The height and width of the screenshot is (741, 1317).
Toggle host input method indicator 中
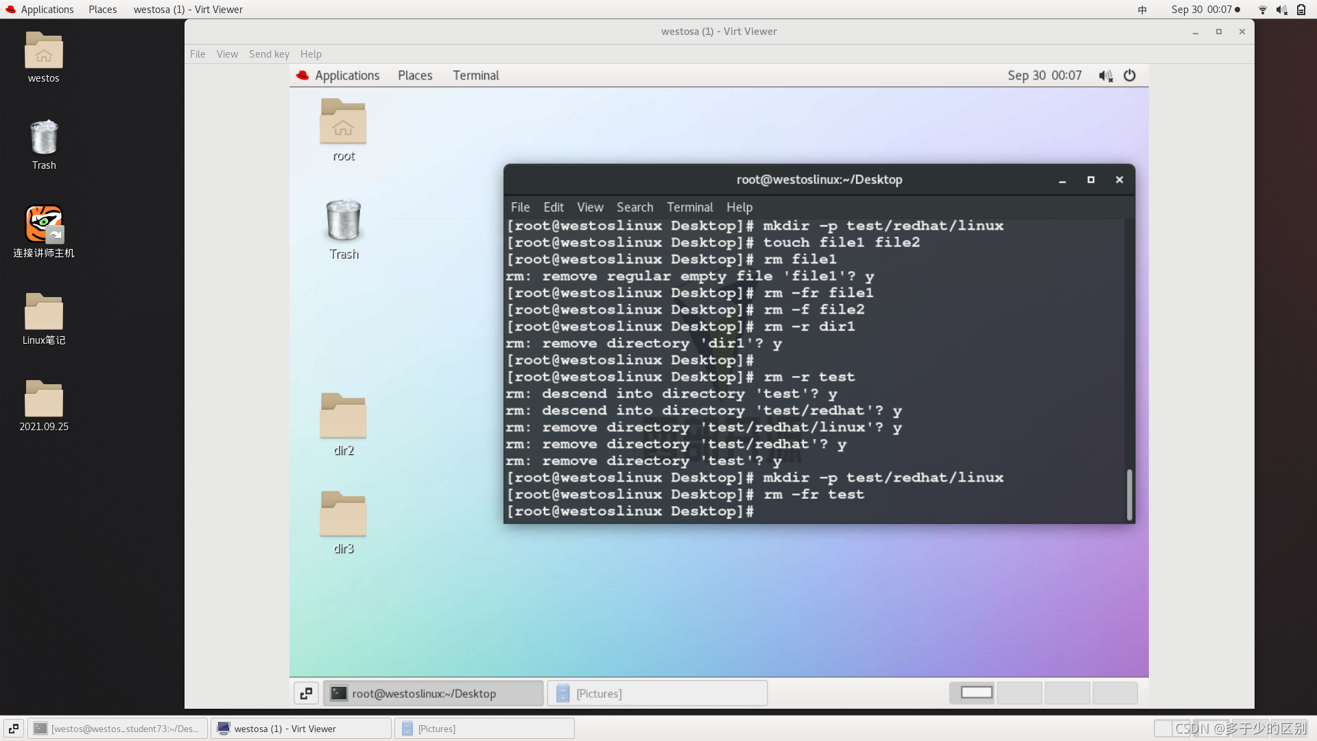point(1142,10)
